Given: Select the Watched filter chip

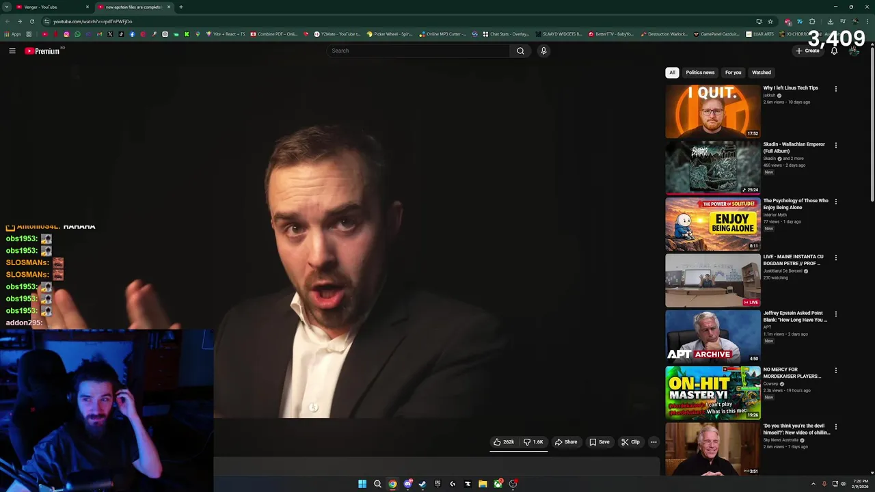Looking at the screenshot, I should click(762, 72).
